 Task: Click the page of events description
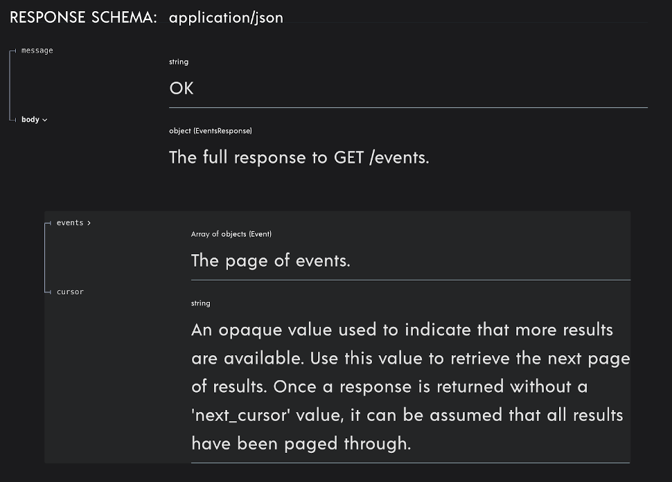271,260
